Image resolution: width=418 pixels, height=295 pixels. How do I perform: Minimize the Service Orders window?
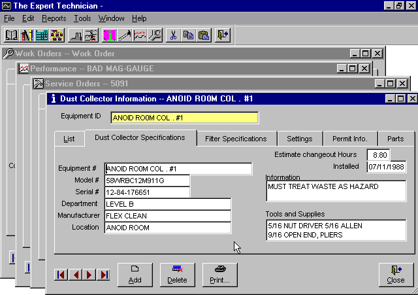[x=379, y=84]
